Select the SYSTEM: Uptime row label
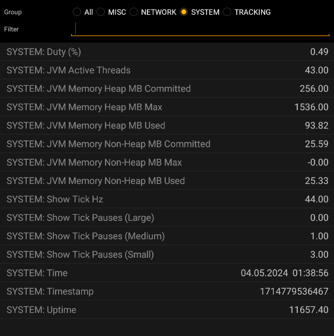334x336 pixels. pyautogui.click(x=41, y=310)
